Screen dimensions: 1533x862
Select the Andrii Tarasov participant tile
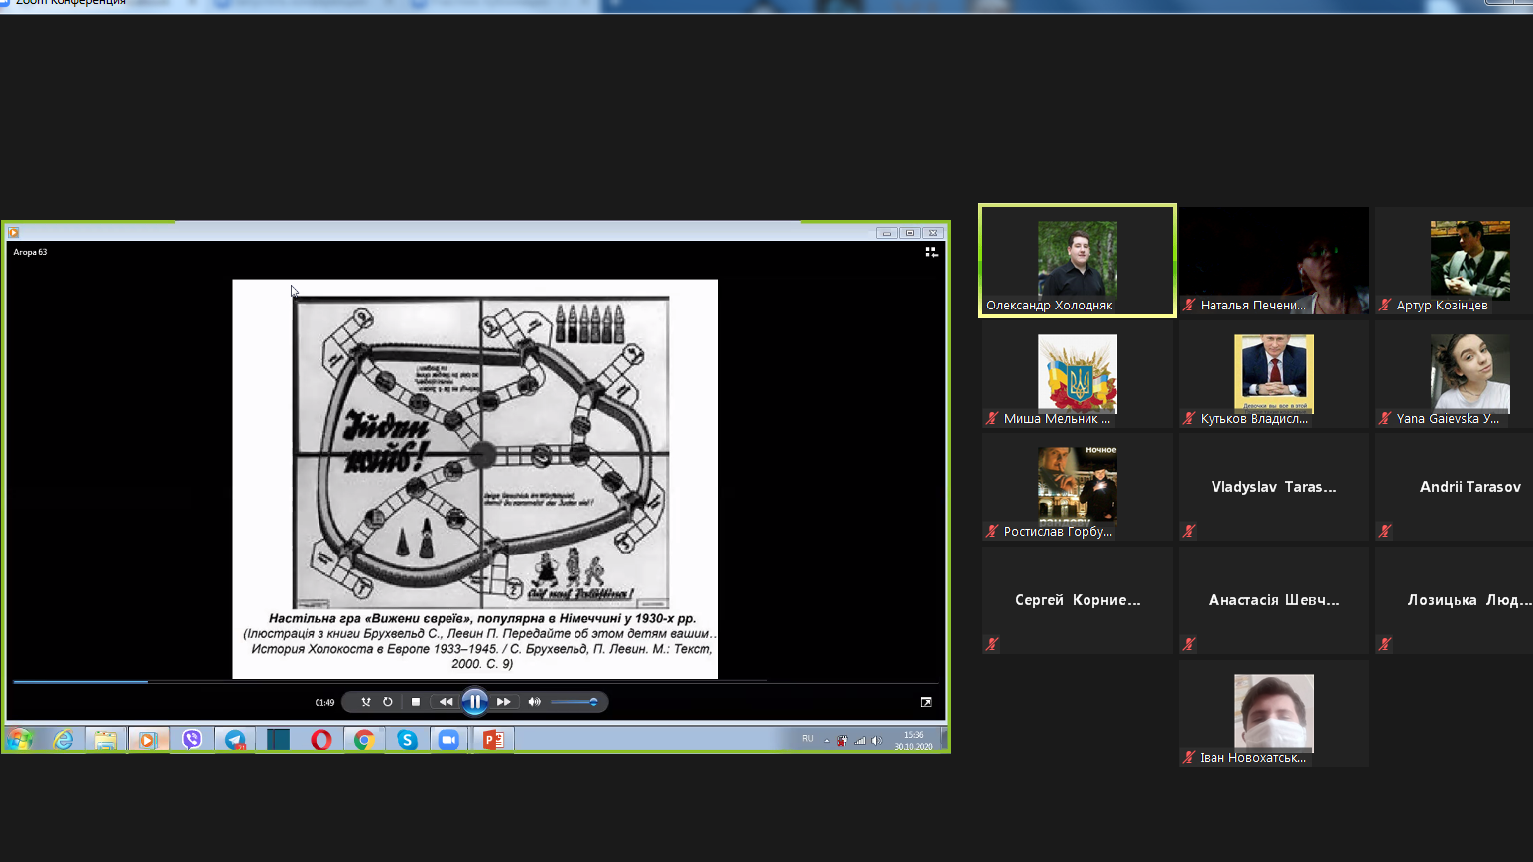(x=1469, y=487)
